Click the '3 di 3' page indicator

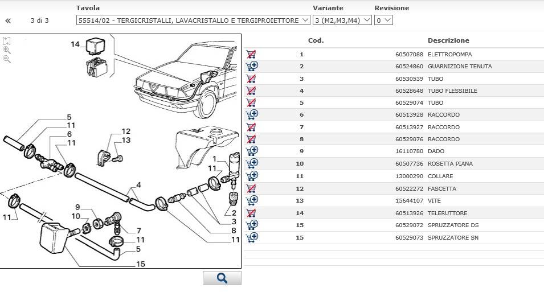tap(39, 20)
